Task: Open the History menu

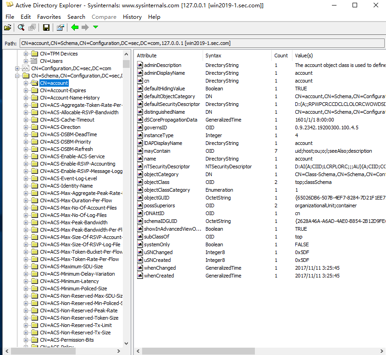Action: click(132, 17)
